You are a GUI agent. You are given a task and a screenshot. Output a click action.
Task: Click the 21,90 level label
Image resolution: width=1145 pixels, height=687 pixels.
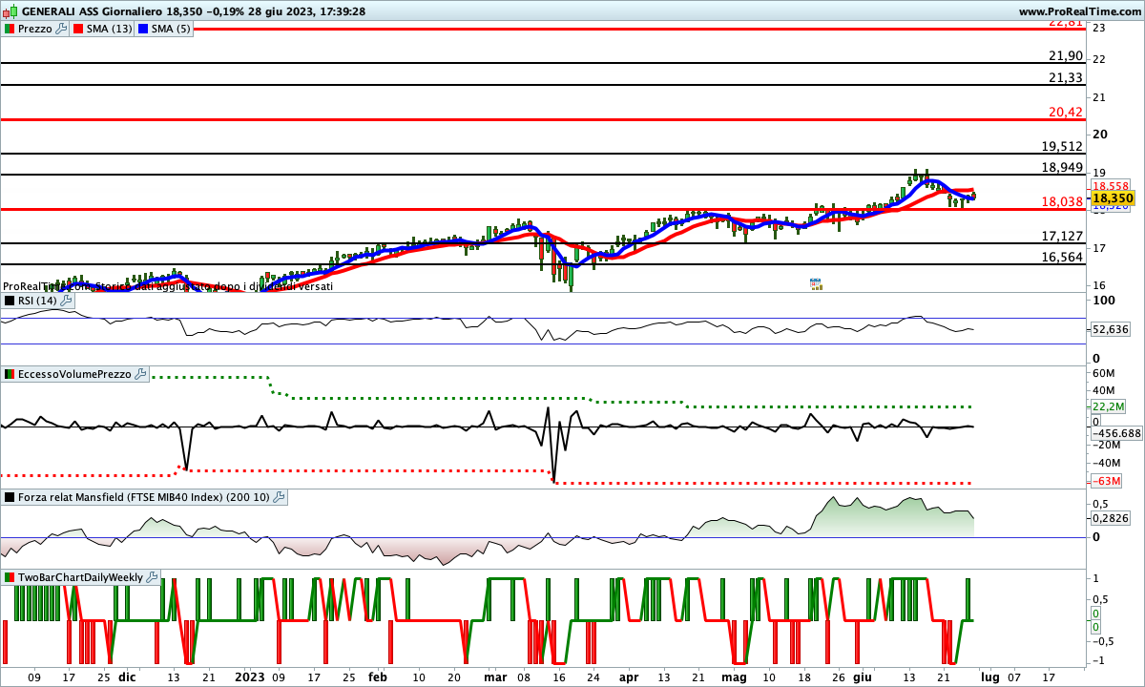1066,56
